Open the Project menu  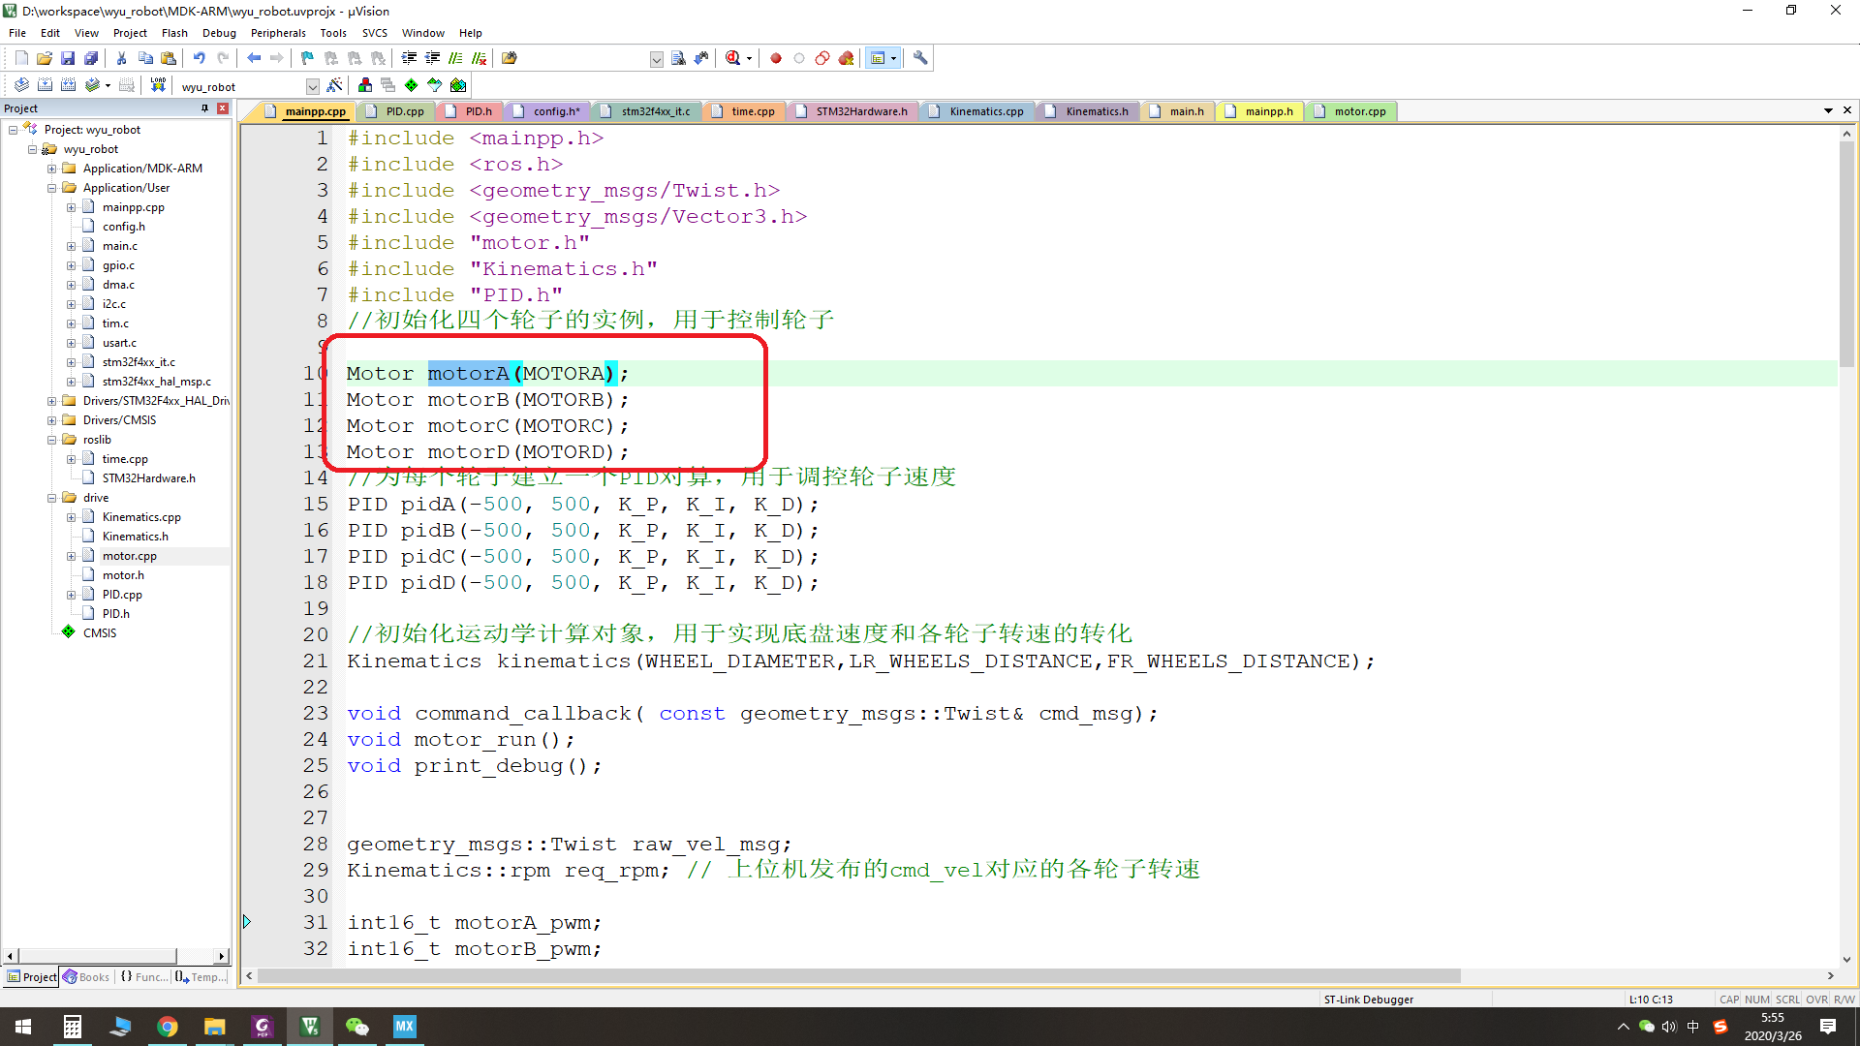130,33
